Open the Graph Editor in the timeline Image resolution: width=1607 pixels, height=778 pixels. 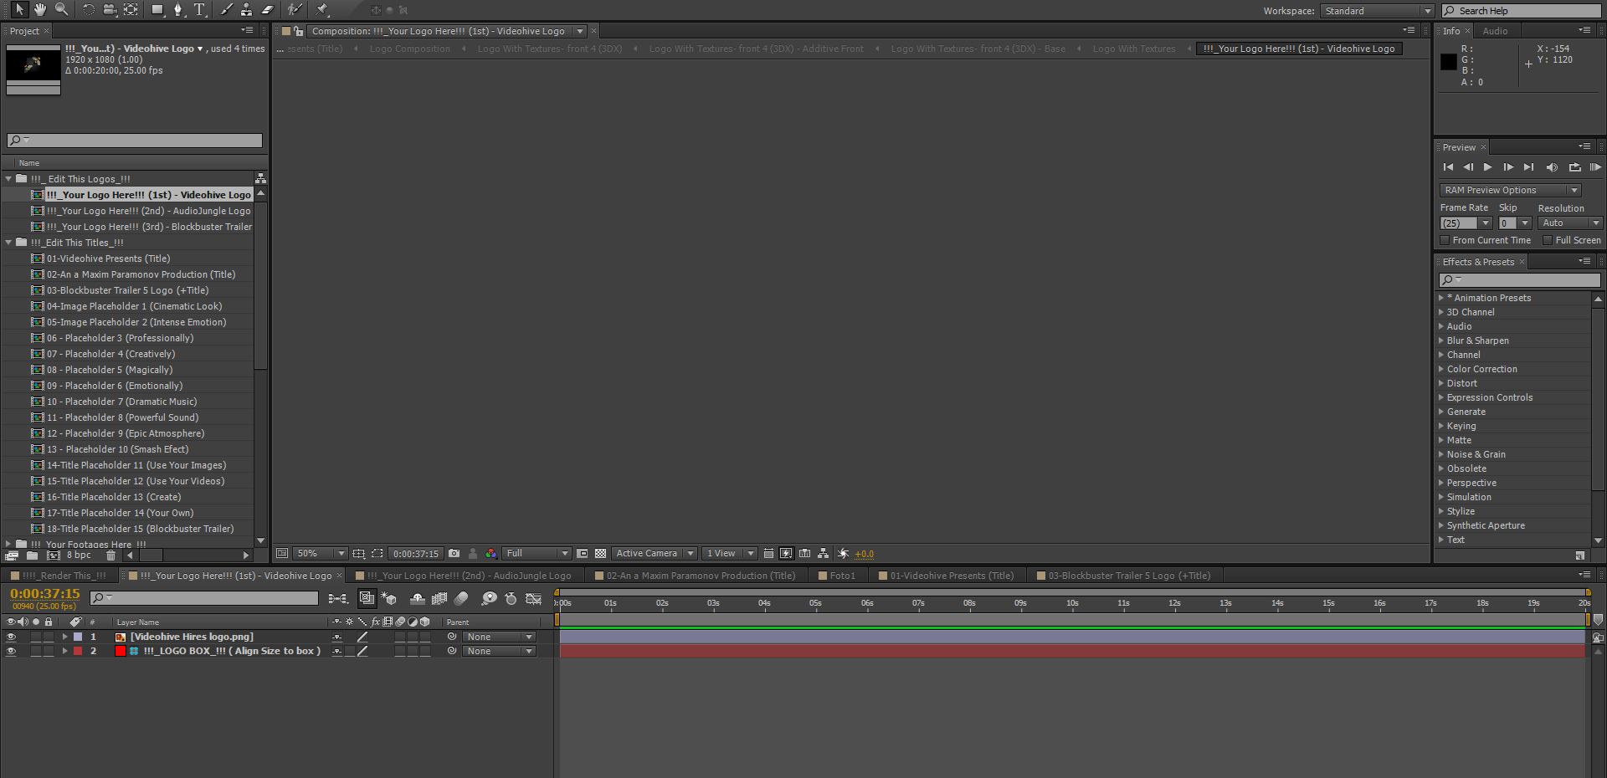(x=533, y=598)
